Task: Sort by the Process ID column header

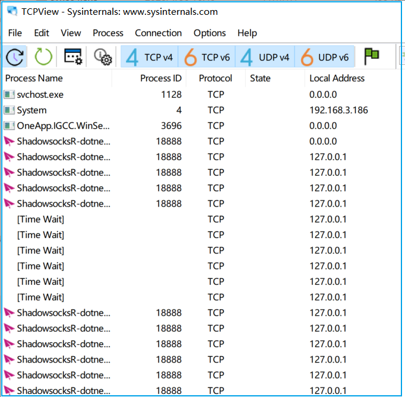Action: [149, 78]
